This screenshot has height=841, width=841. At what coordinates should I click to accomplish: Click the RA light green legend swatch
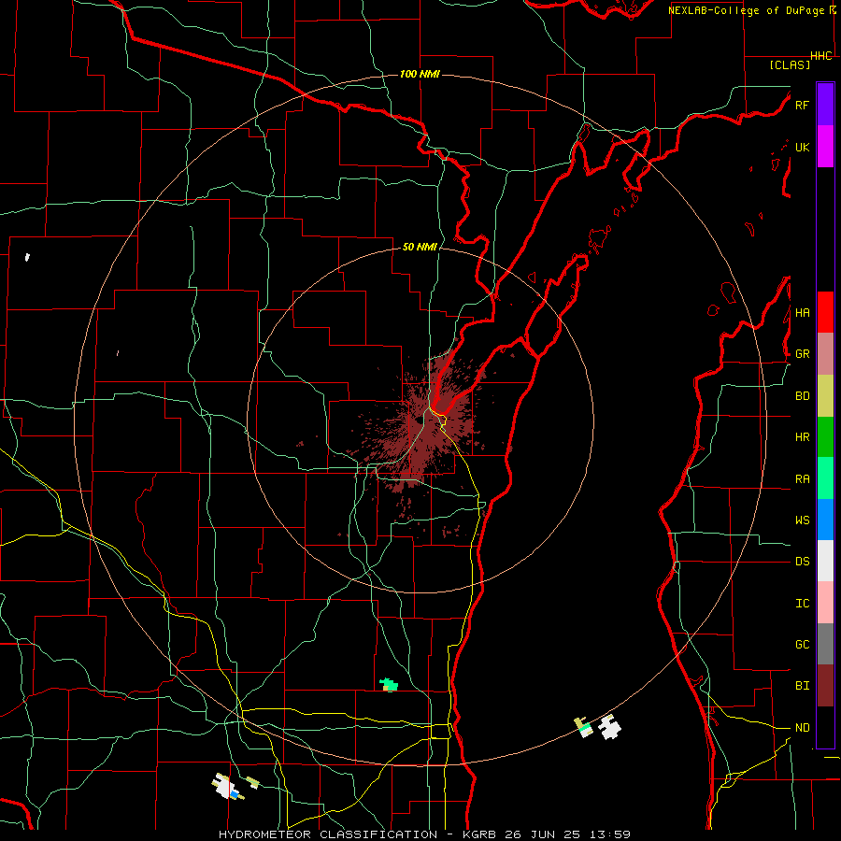[x=825, y=478]
